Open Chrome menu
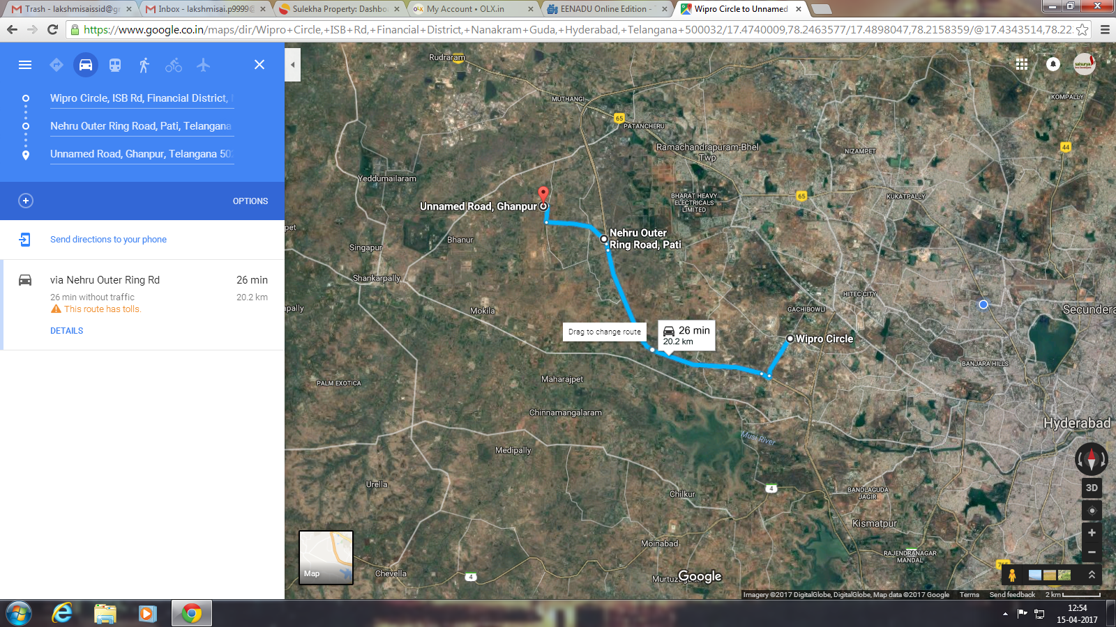 click(1105, 29)
